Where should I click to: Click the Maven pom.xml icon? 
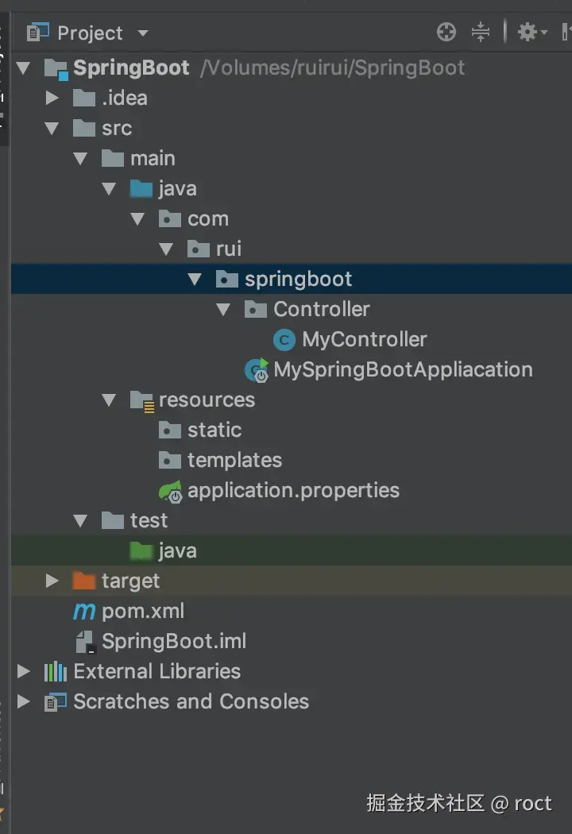tap(84, 612)
